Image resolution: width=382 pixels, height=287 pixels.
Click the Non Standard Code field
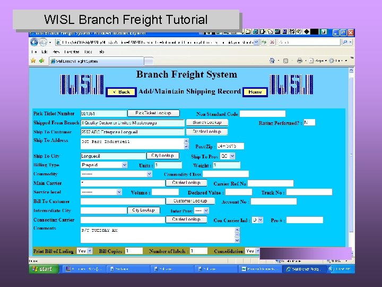[263, 114]
